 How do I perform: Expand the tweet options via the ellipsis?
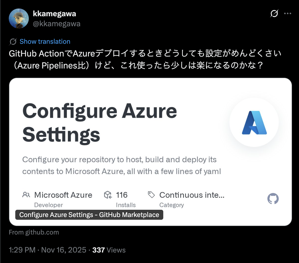[287, 14]
